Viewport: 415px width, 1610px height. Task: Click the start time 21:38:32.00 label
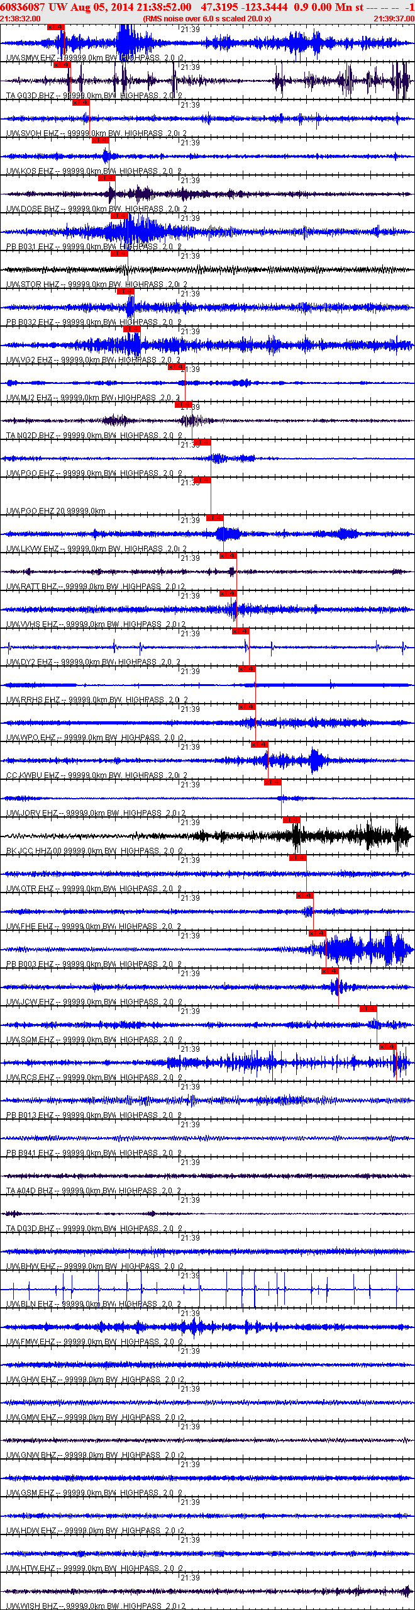[20, 19]
